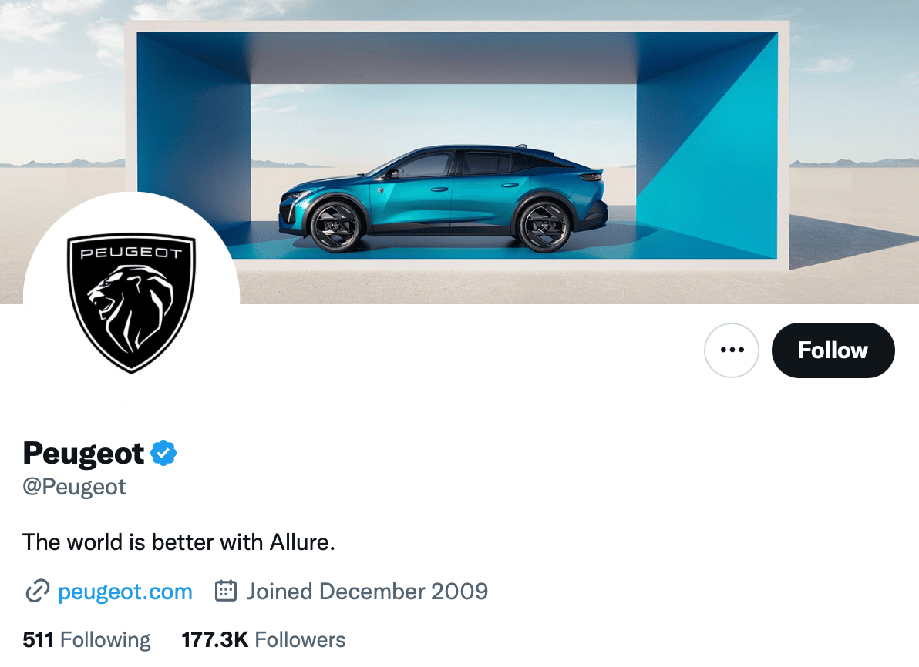View the 511 Following list
Viewport: 919px width, 667px height.
pos(87,640)
